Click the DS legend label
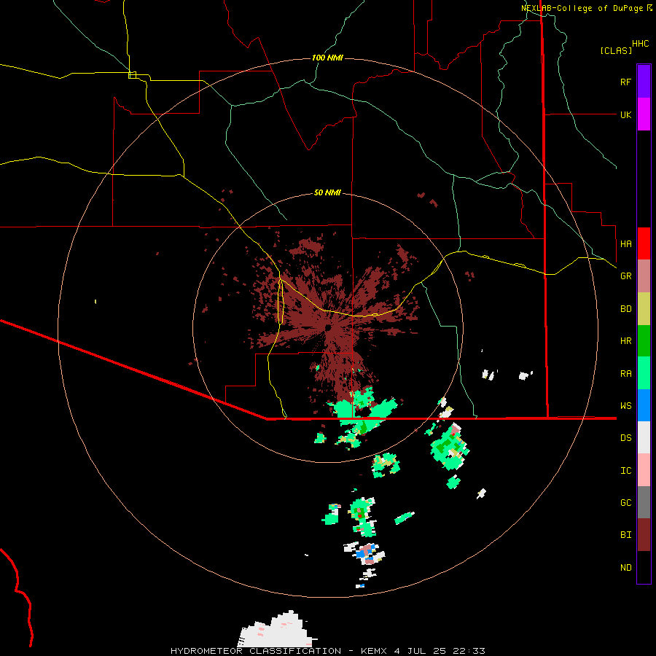Screen dimensions: 656x656 point(625,438)
